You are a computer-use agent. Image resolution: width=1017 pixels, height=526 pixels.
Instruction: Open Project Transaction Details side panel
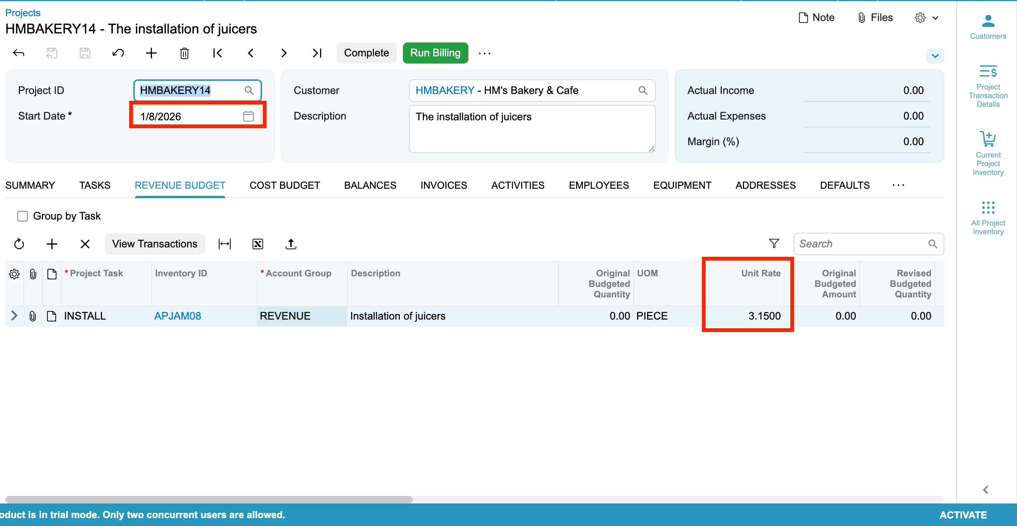pos(988,86)
